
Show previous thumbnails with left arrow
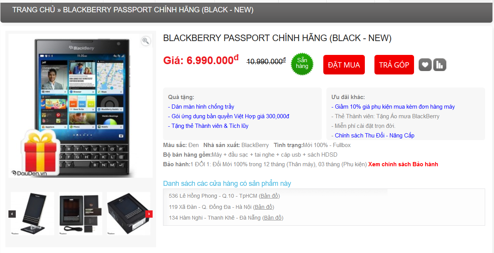[x=12, y=214]
